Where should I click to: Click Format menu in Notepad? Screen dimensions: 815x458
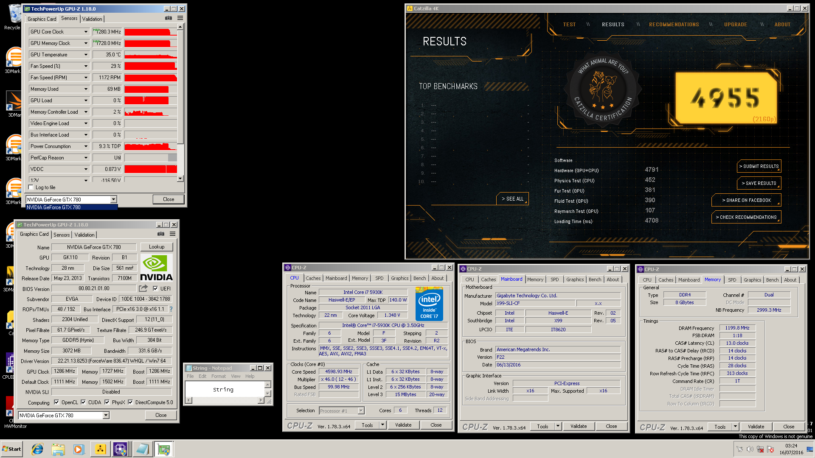coord(219,376)
